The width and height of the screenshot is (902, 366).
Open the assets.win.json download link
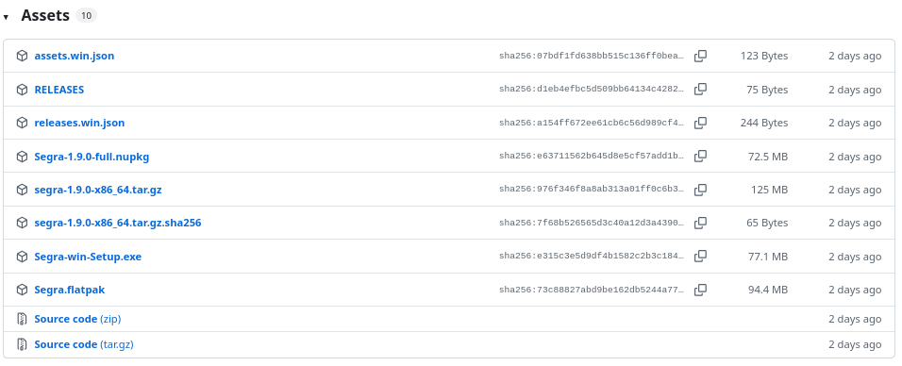[75, 56]
